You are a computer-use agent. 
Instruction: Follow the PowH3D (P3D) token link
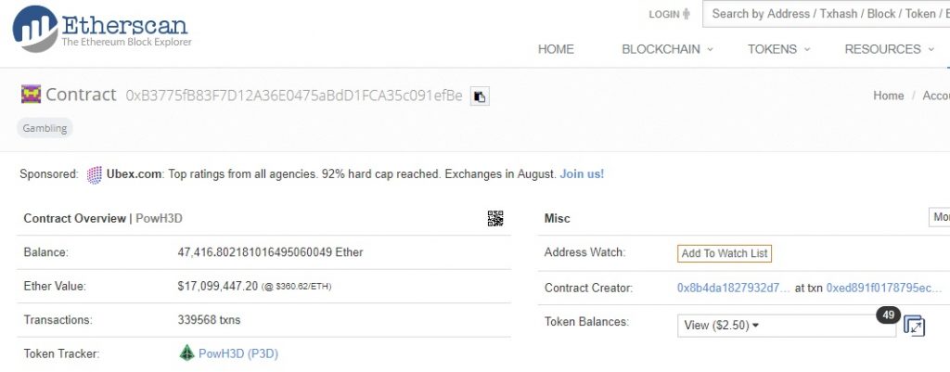pos(238,353)
